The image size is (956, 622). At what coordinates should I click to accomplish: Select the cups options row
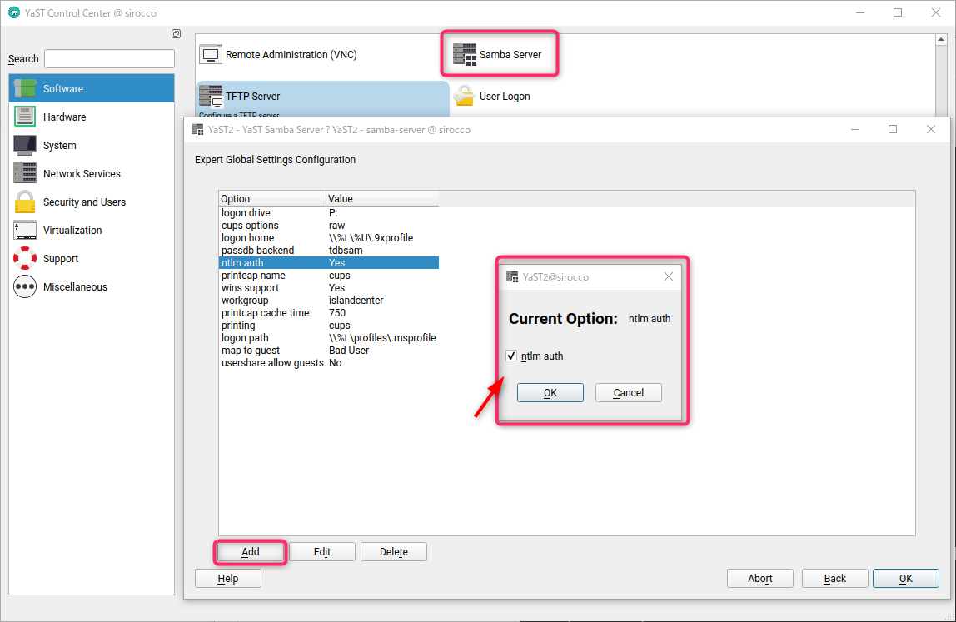[329, 226]
